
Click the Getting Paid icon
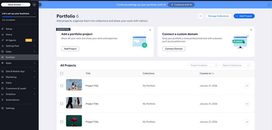[2, 46]
